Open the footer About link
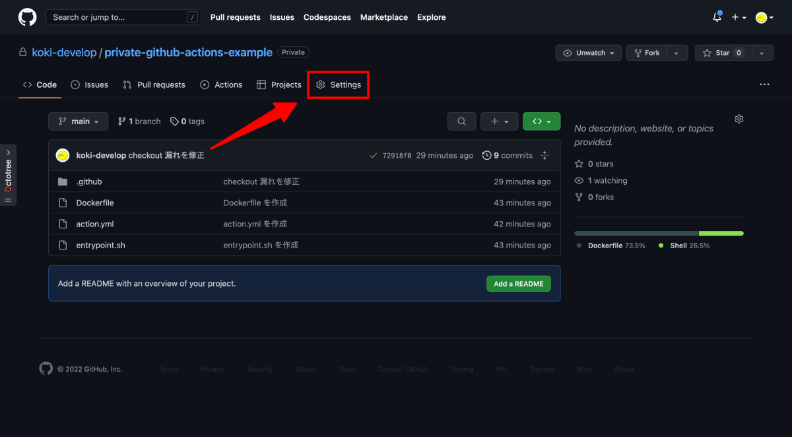Viewport: 792px width, 437px height. (x=624, y=369)
